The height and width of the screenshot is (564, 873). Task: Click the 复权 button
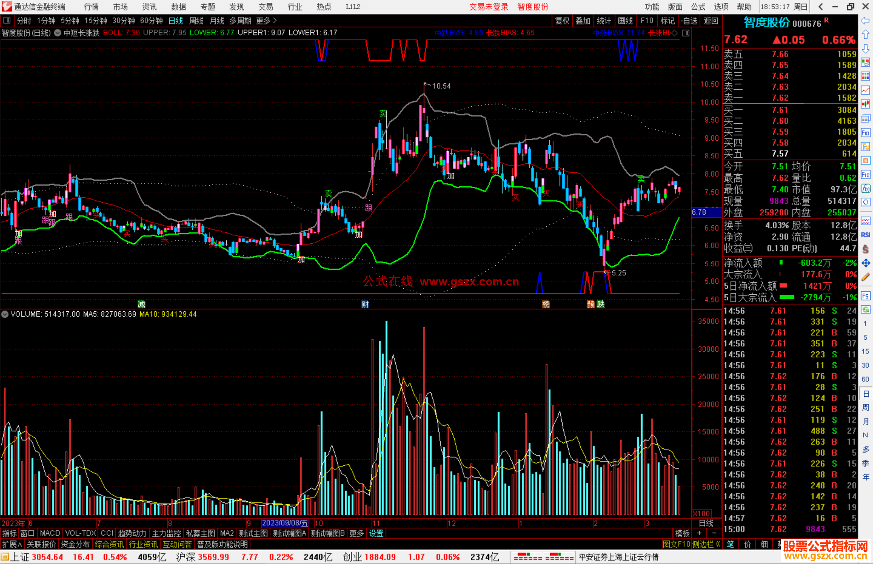pos(562,21)
